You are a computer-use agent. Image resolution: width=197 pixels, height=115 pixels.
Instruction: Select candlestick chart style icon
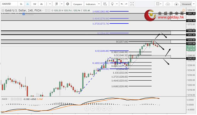56,4
